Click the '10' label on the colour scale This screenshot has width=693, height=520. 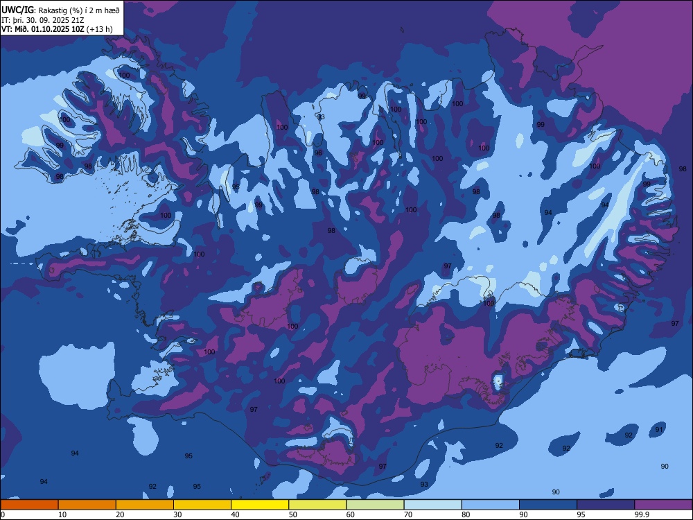pos(62,514)
